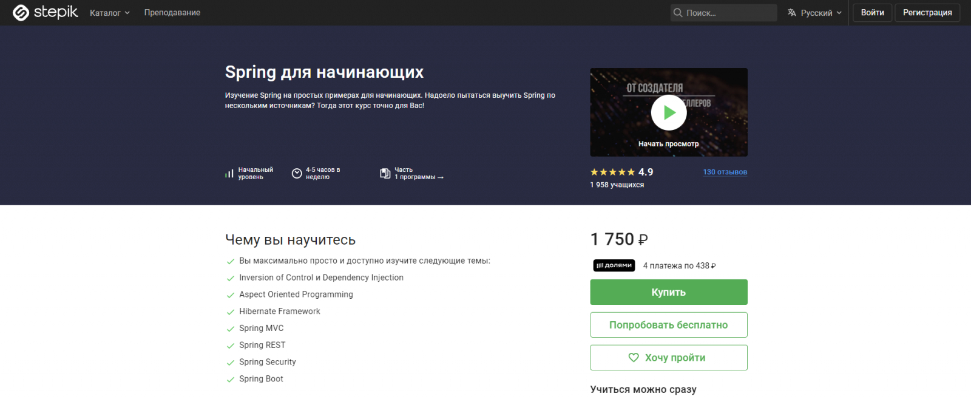
Task: Click the difficulty level bars icon
Action: pos(229,174)
